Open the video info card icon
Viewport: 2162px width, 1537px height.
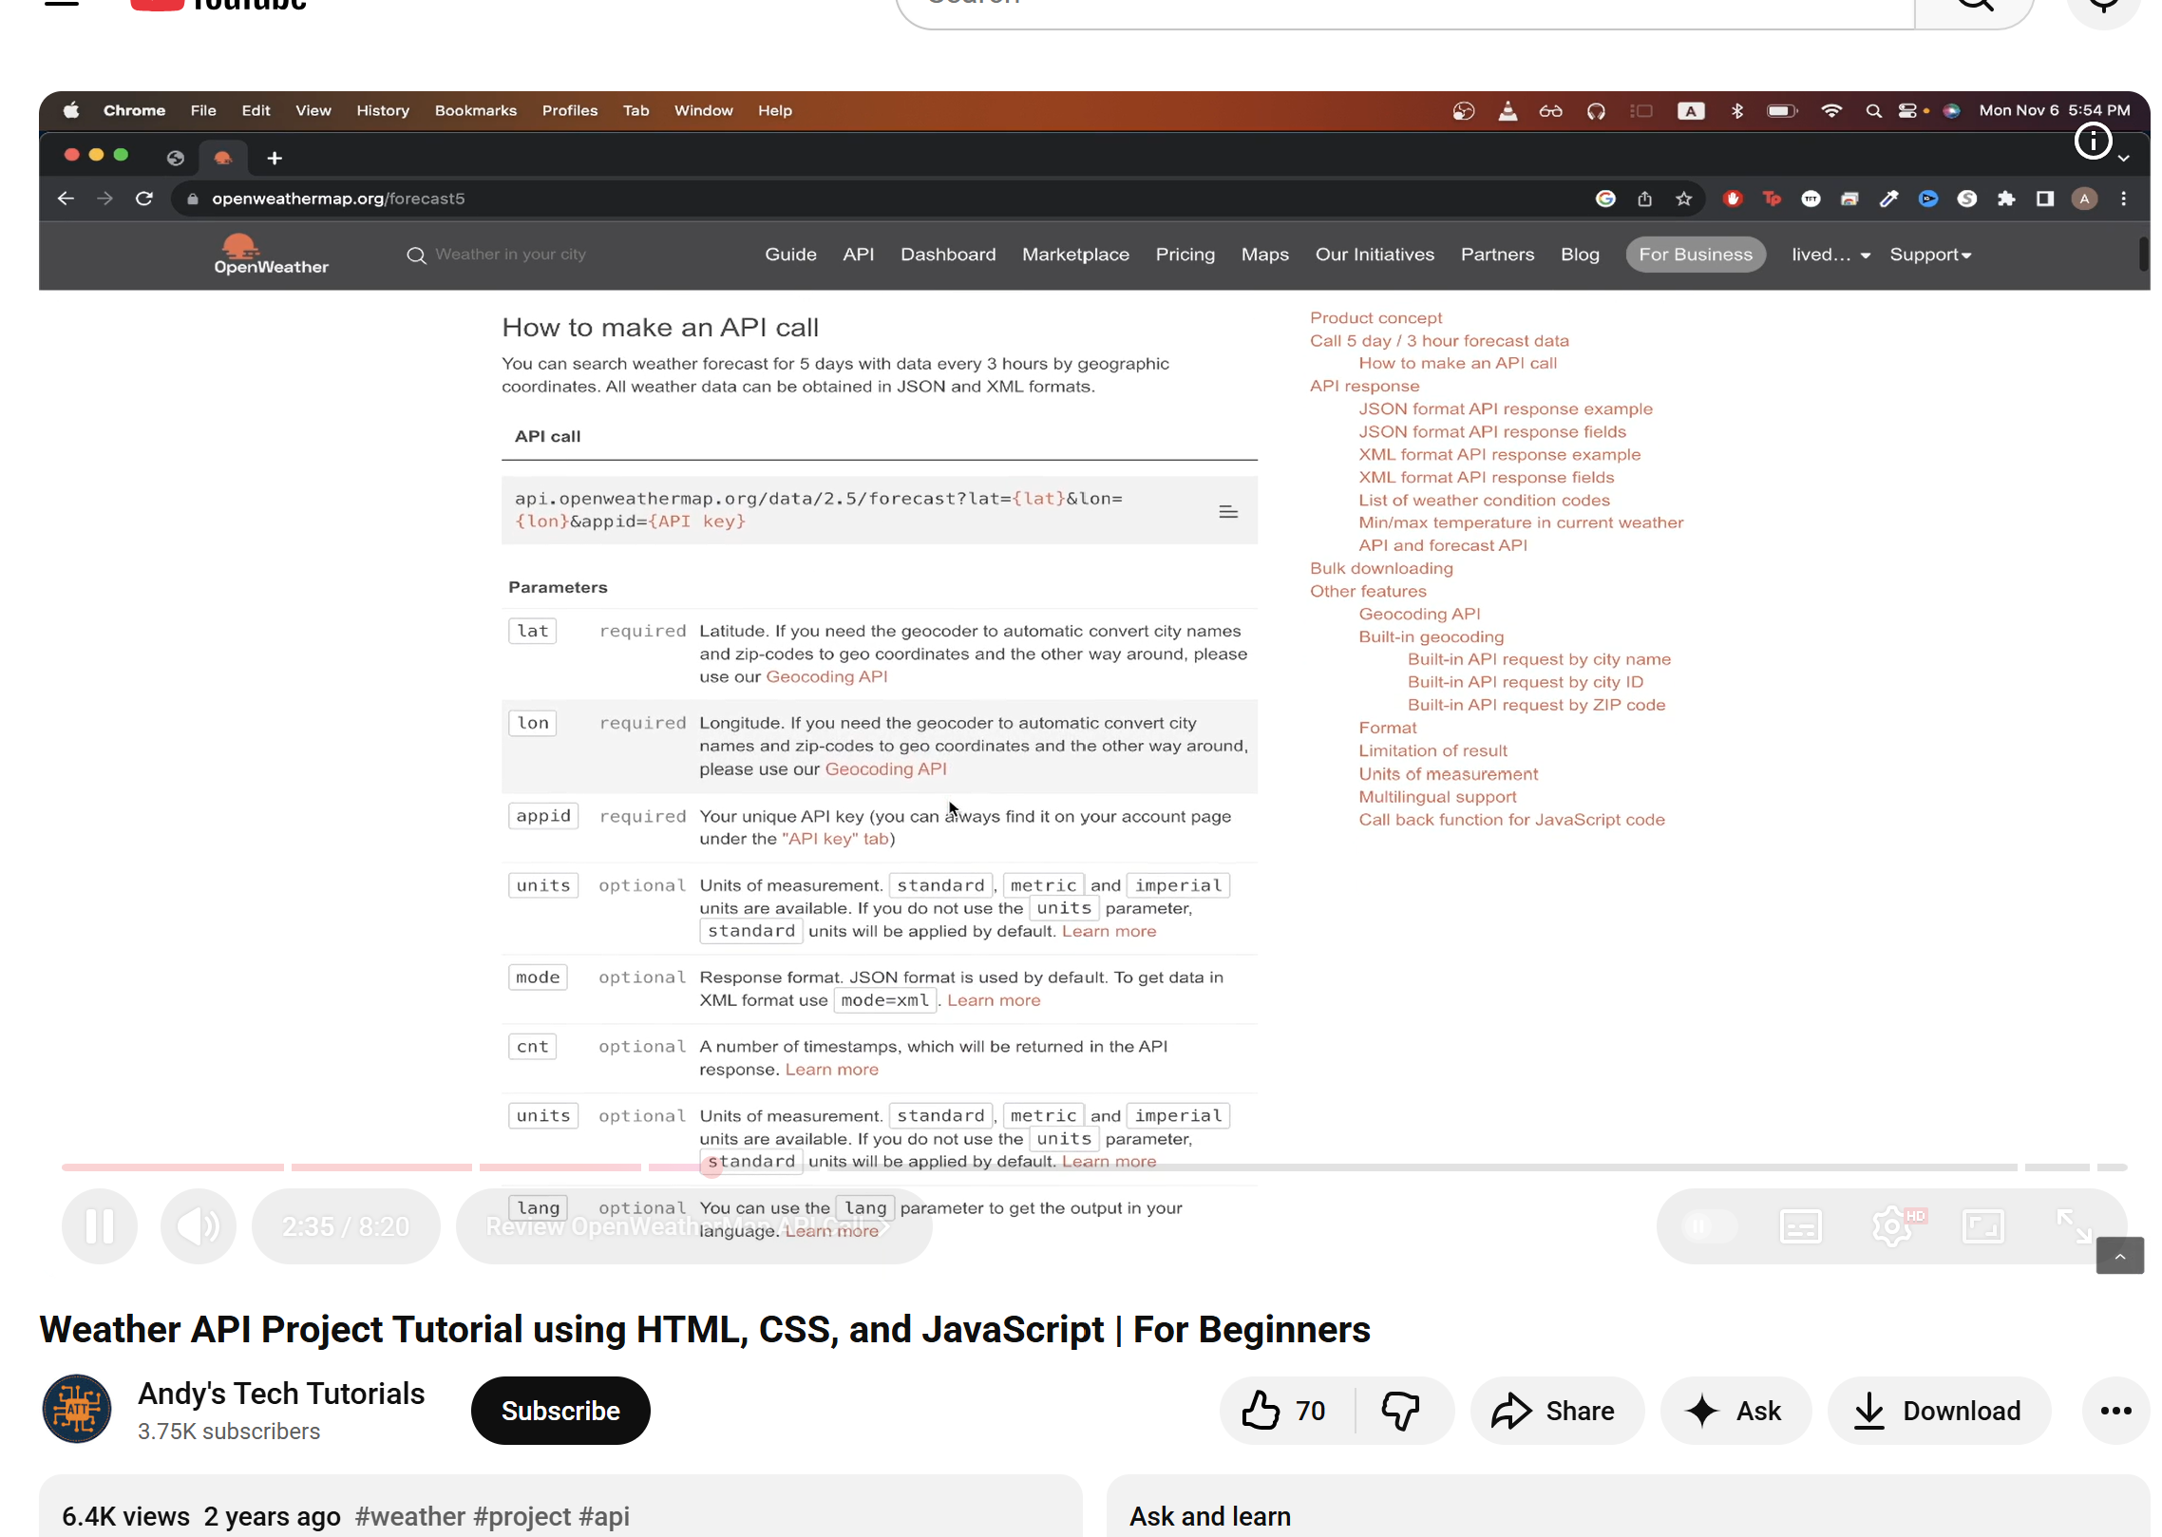(2093, 142)
